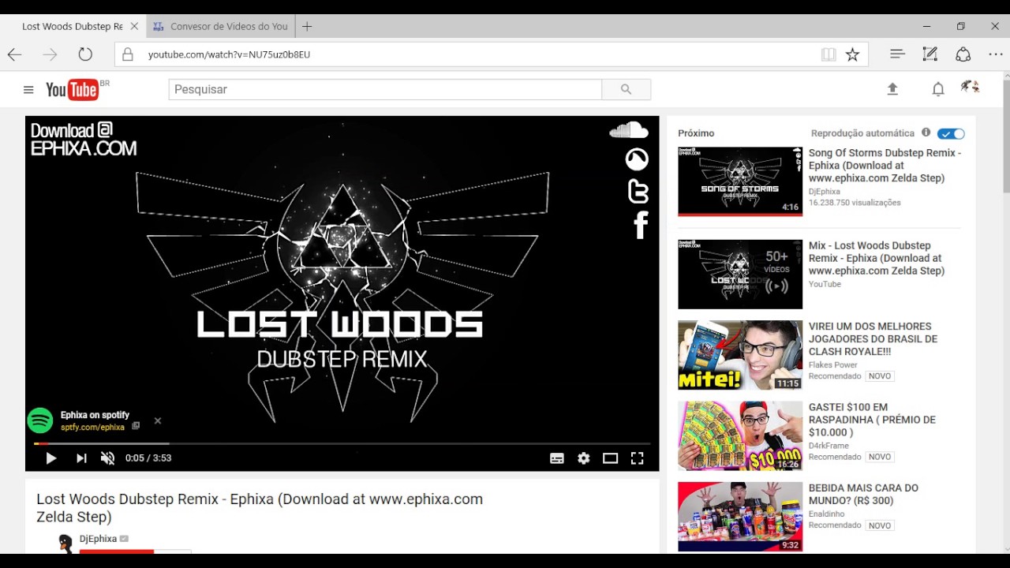1010x568 pixels.
Task: Open the notifications bell
Action: pos(938,89)
